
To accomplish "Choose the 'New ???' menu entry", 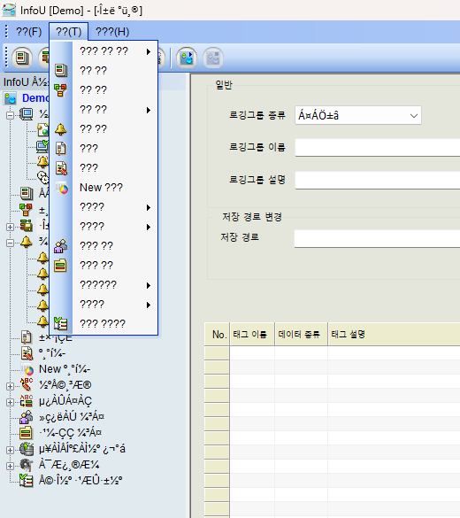I will [103, 188].
